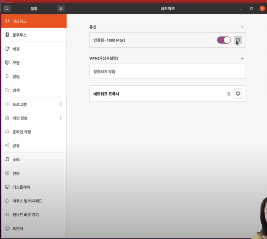
Task: Click the 온라인 계정 cloud icon
Action: 7,132
